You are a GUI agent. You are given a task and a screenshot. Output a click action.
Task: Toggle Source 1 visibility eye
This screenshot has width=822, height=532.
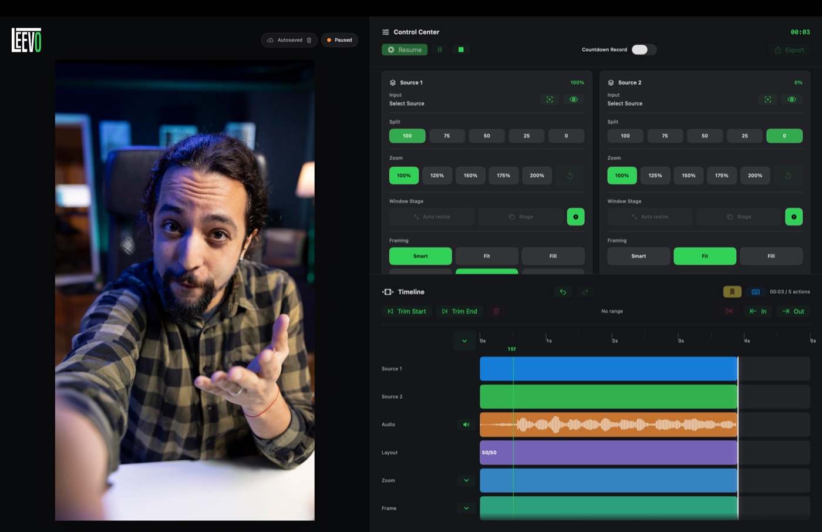574,99
